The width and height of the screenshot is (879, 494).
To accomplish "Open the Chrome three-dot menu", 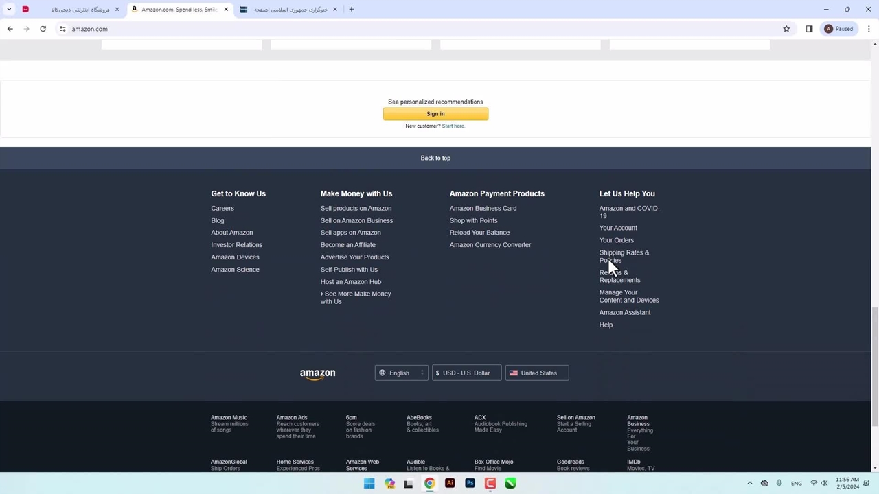I will (x=869, y=29).
